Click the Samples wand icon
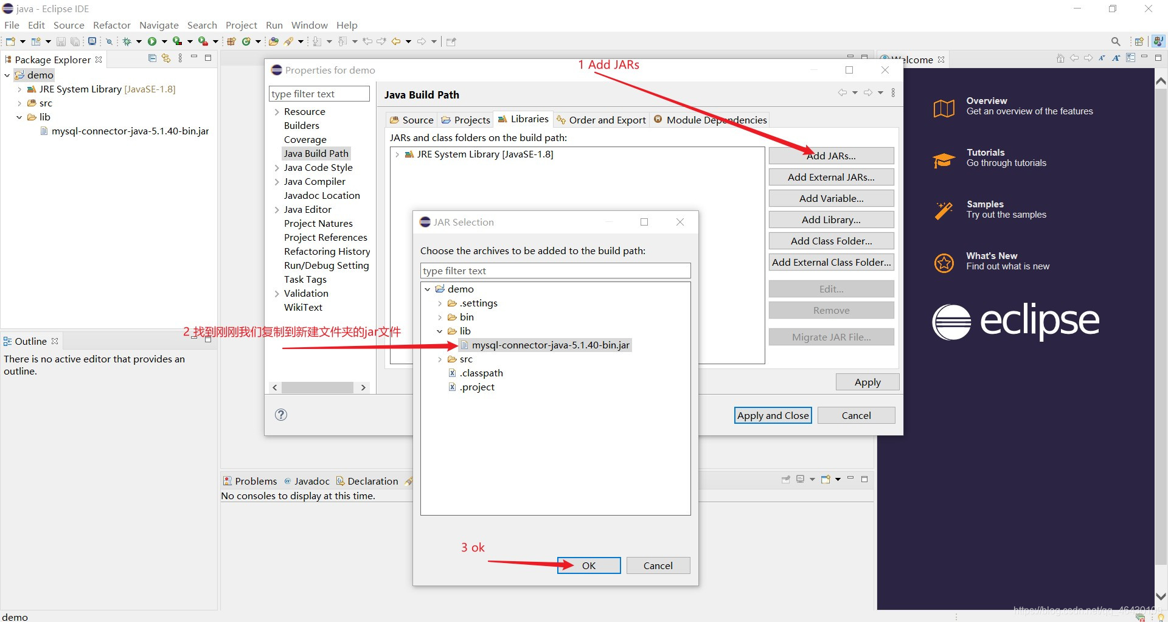Screen dimensions: 1168x622 (944, 212)
